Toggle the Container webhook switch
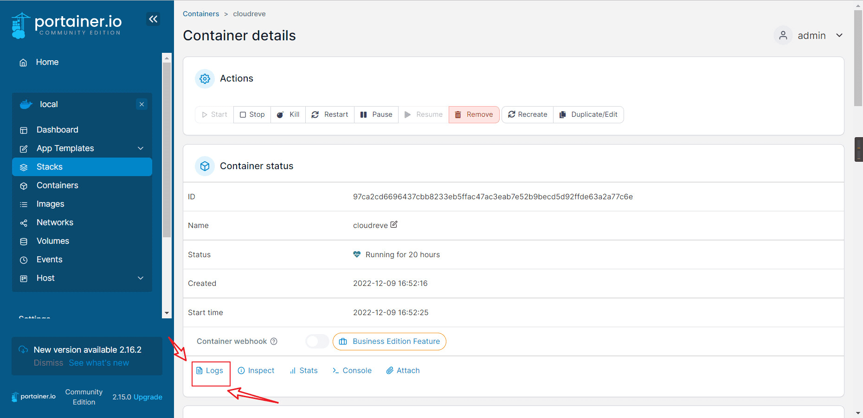Screen dimensions: 863x418 (317, 342)
